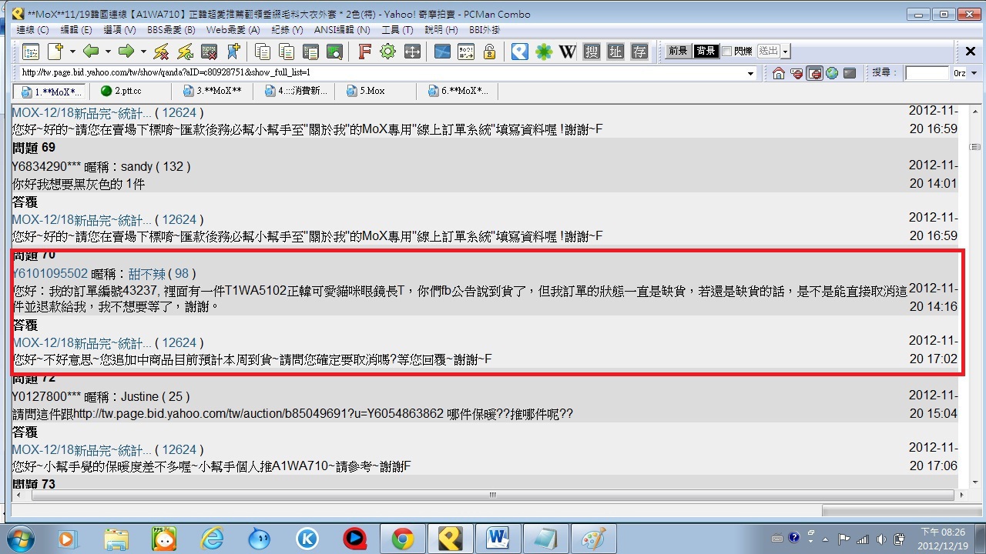This screenshot has width=986, height=554.
Task: Select the 前景 foreground color swatch
Action: coord(678,51)
